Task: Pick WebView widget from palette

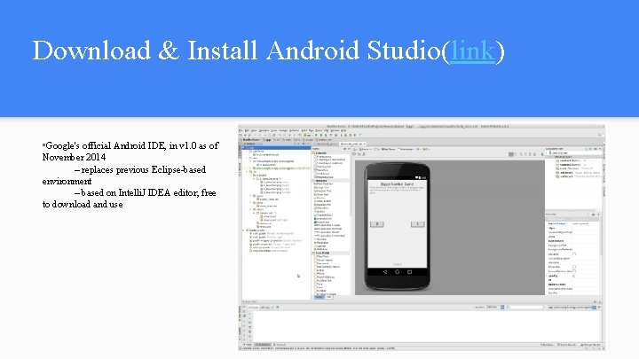Action: click(x=322, y=249)
